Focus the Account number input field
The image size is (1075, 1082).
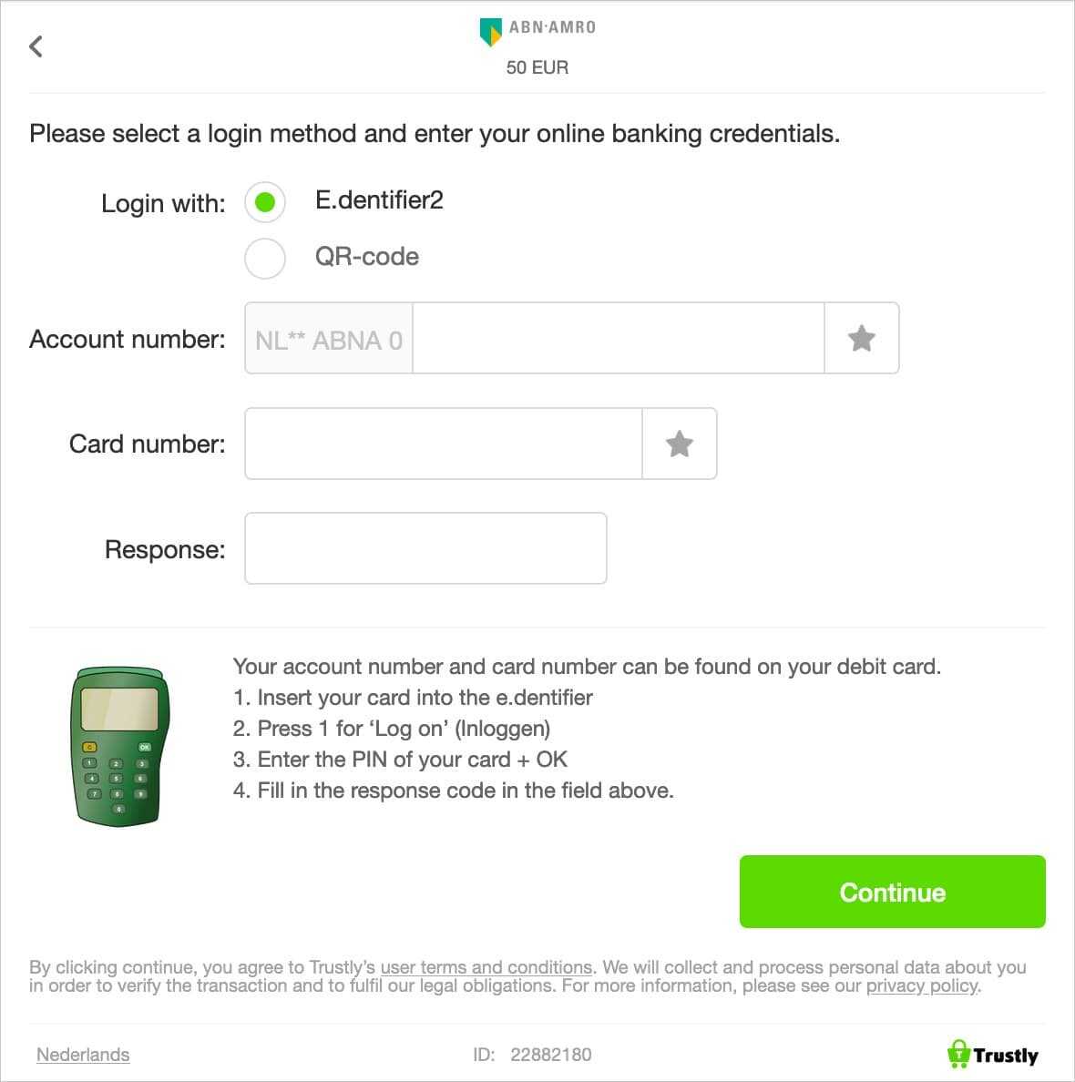pyautogui.click(x=618, y=338)
